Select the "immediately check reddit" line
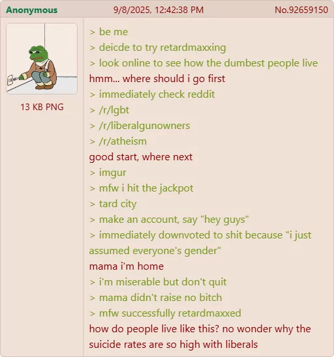This screenshot has width=334, height=357. [x=152, y=94]
